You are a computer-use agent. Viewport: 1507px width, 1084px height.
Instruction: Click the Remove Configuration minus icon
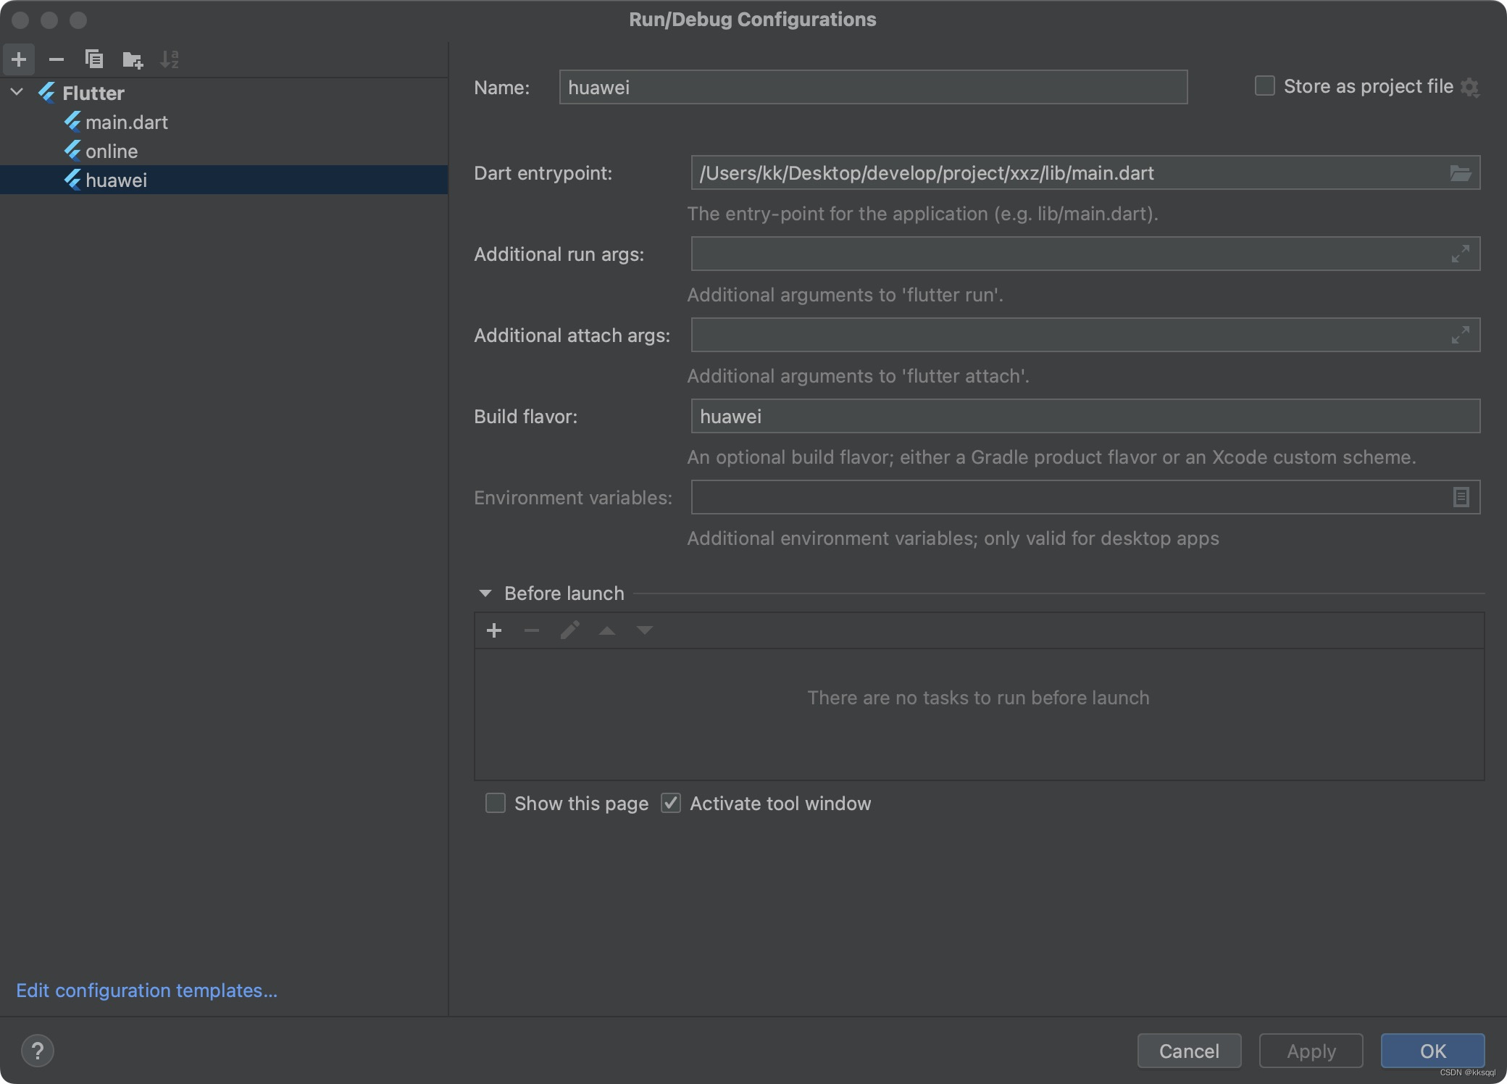point(56,59)
